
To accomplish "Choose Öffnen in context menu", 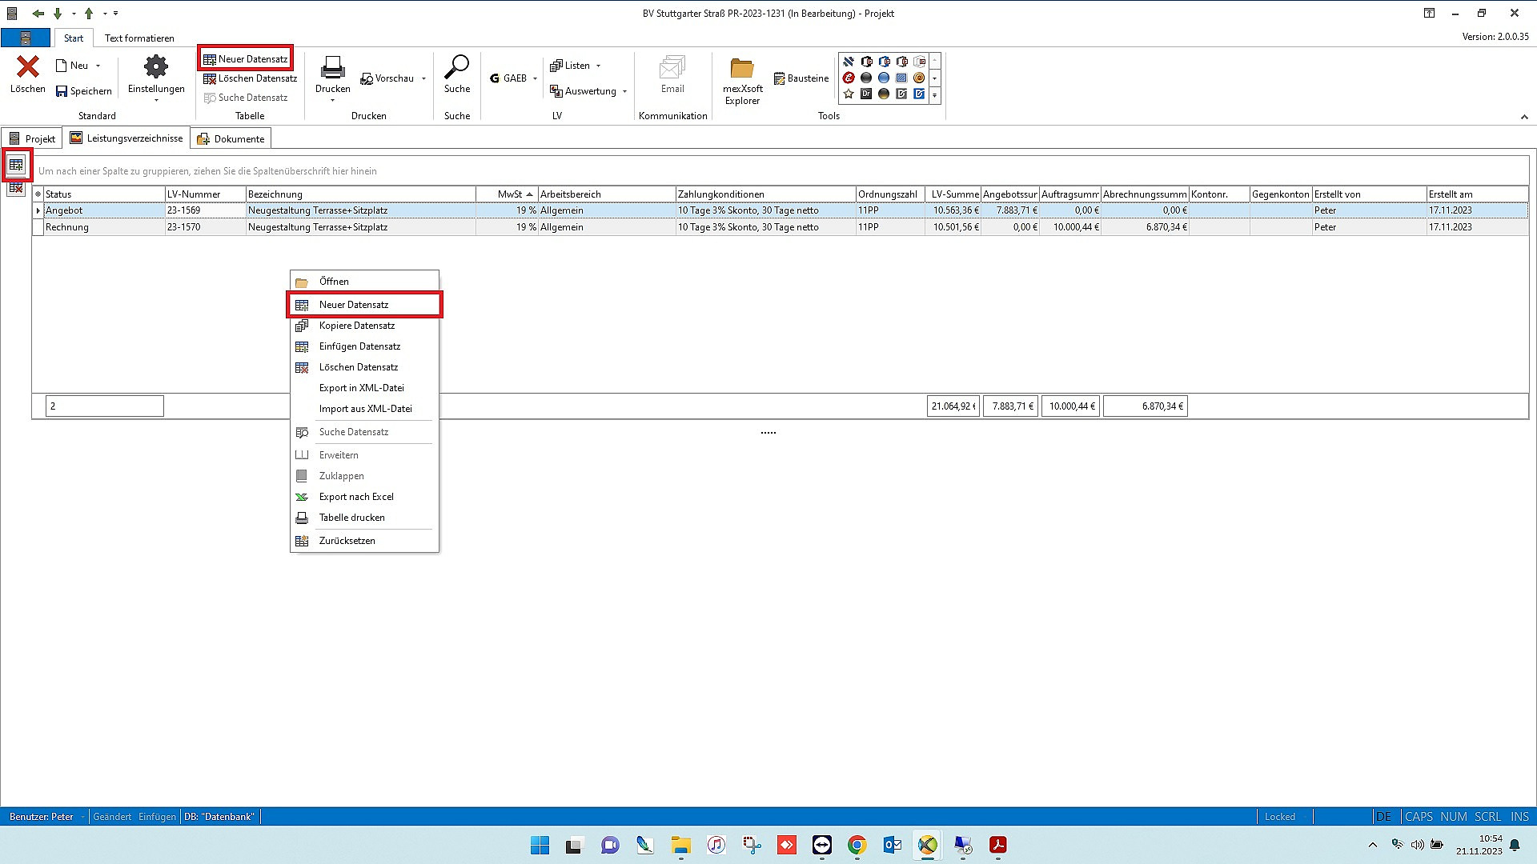I will pos(364,282).
